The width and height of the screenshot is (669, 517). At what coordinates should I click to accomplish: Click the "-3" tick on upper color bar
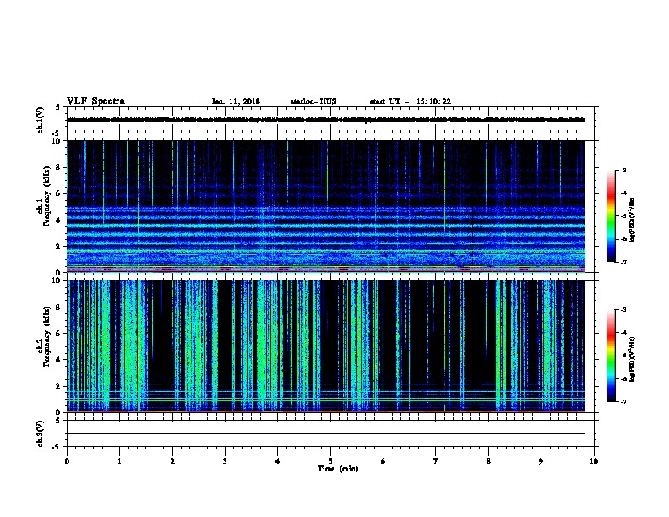click(x=623, y=171)
